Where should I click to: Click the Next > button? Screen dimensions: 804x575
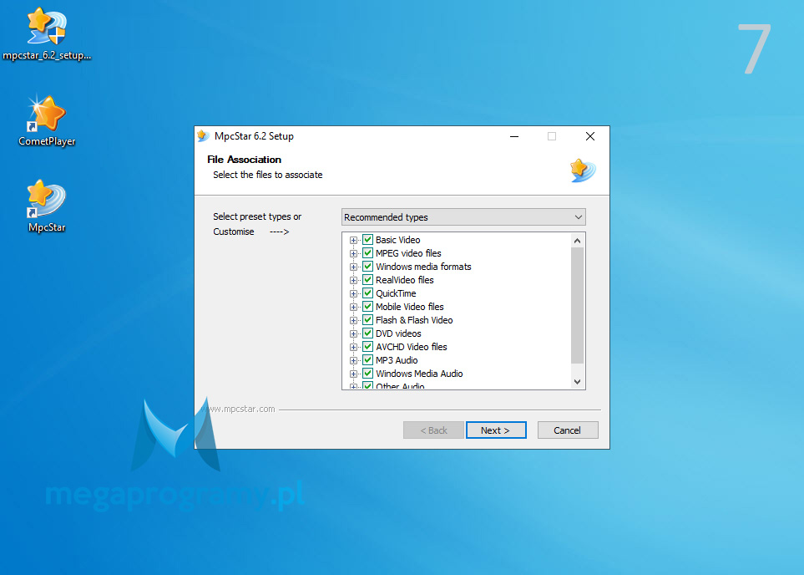click(x=496, y=430)
